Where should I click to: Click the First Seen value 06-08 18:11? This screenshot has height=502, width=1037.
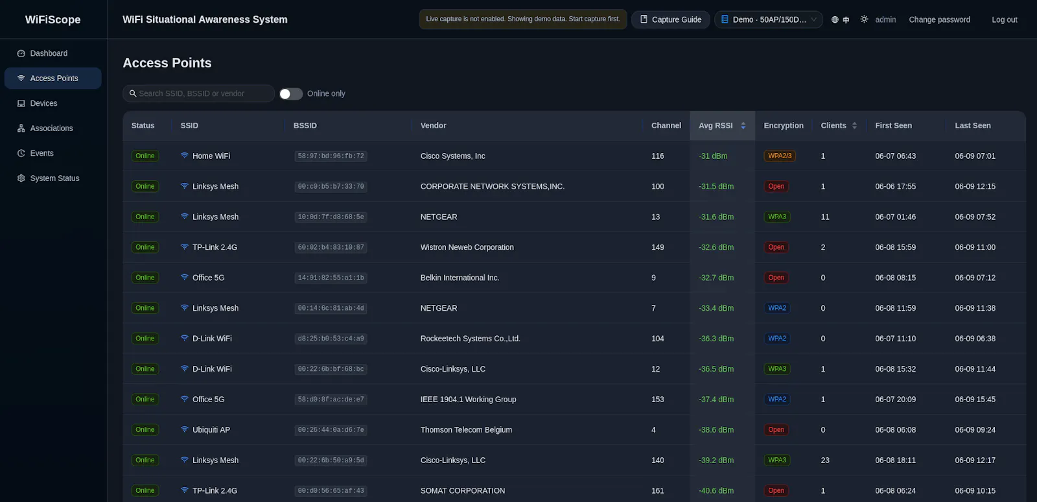coord(895,460)
